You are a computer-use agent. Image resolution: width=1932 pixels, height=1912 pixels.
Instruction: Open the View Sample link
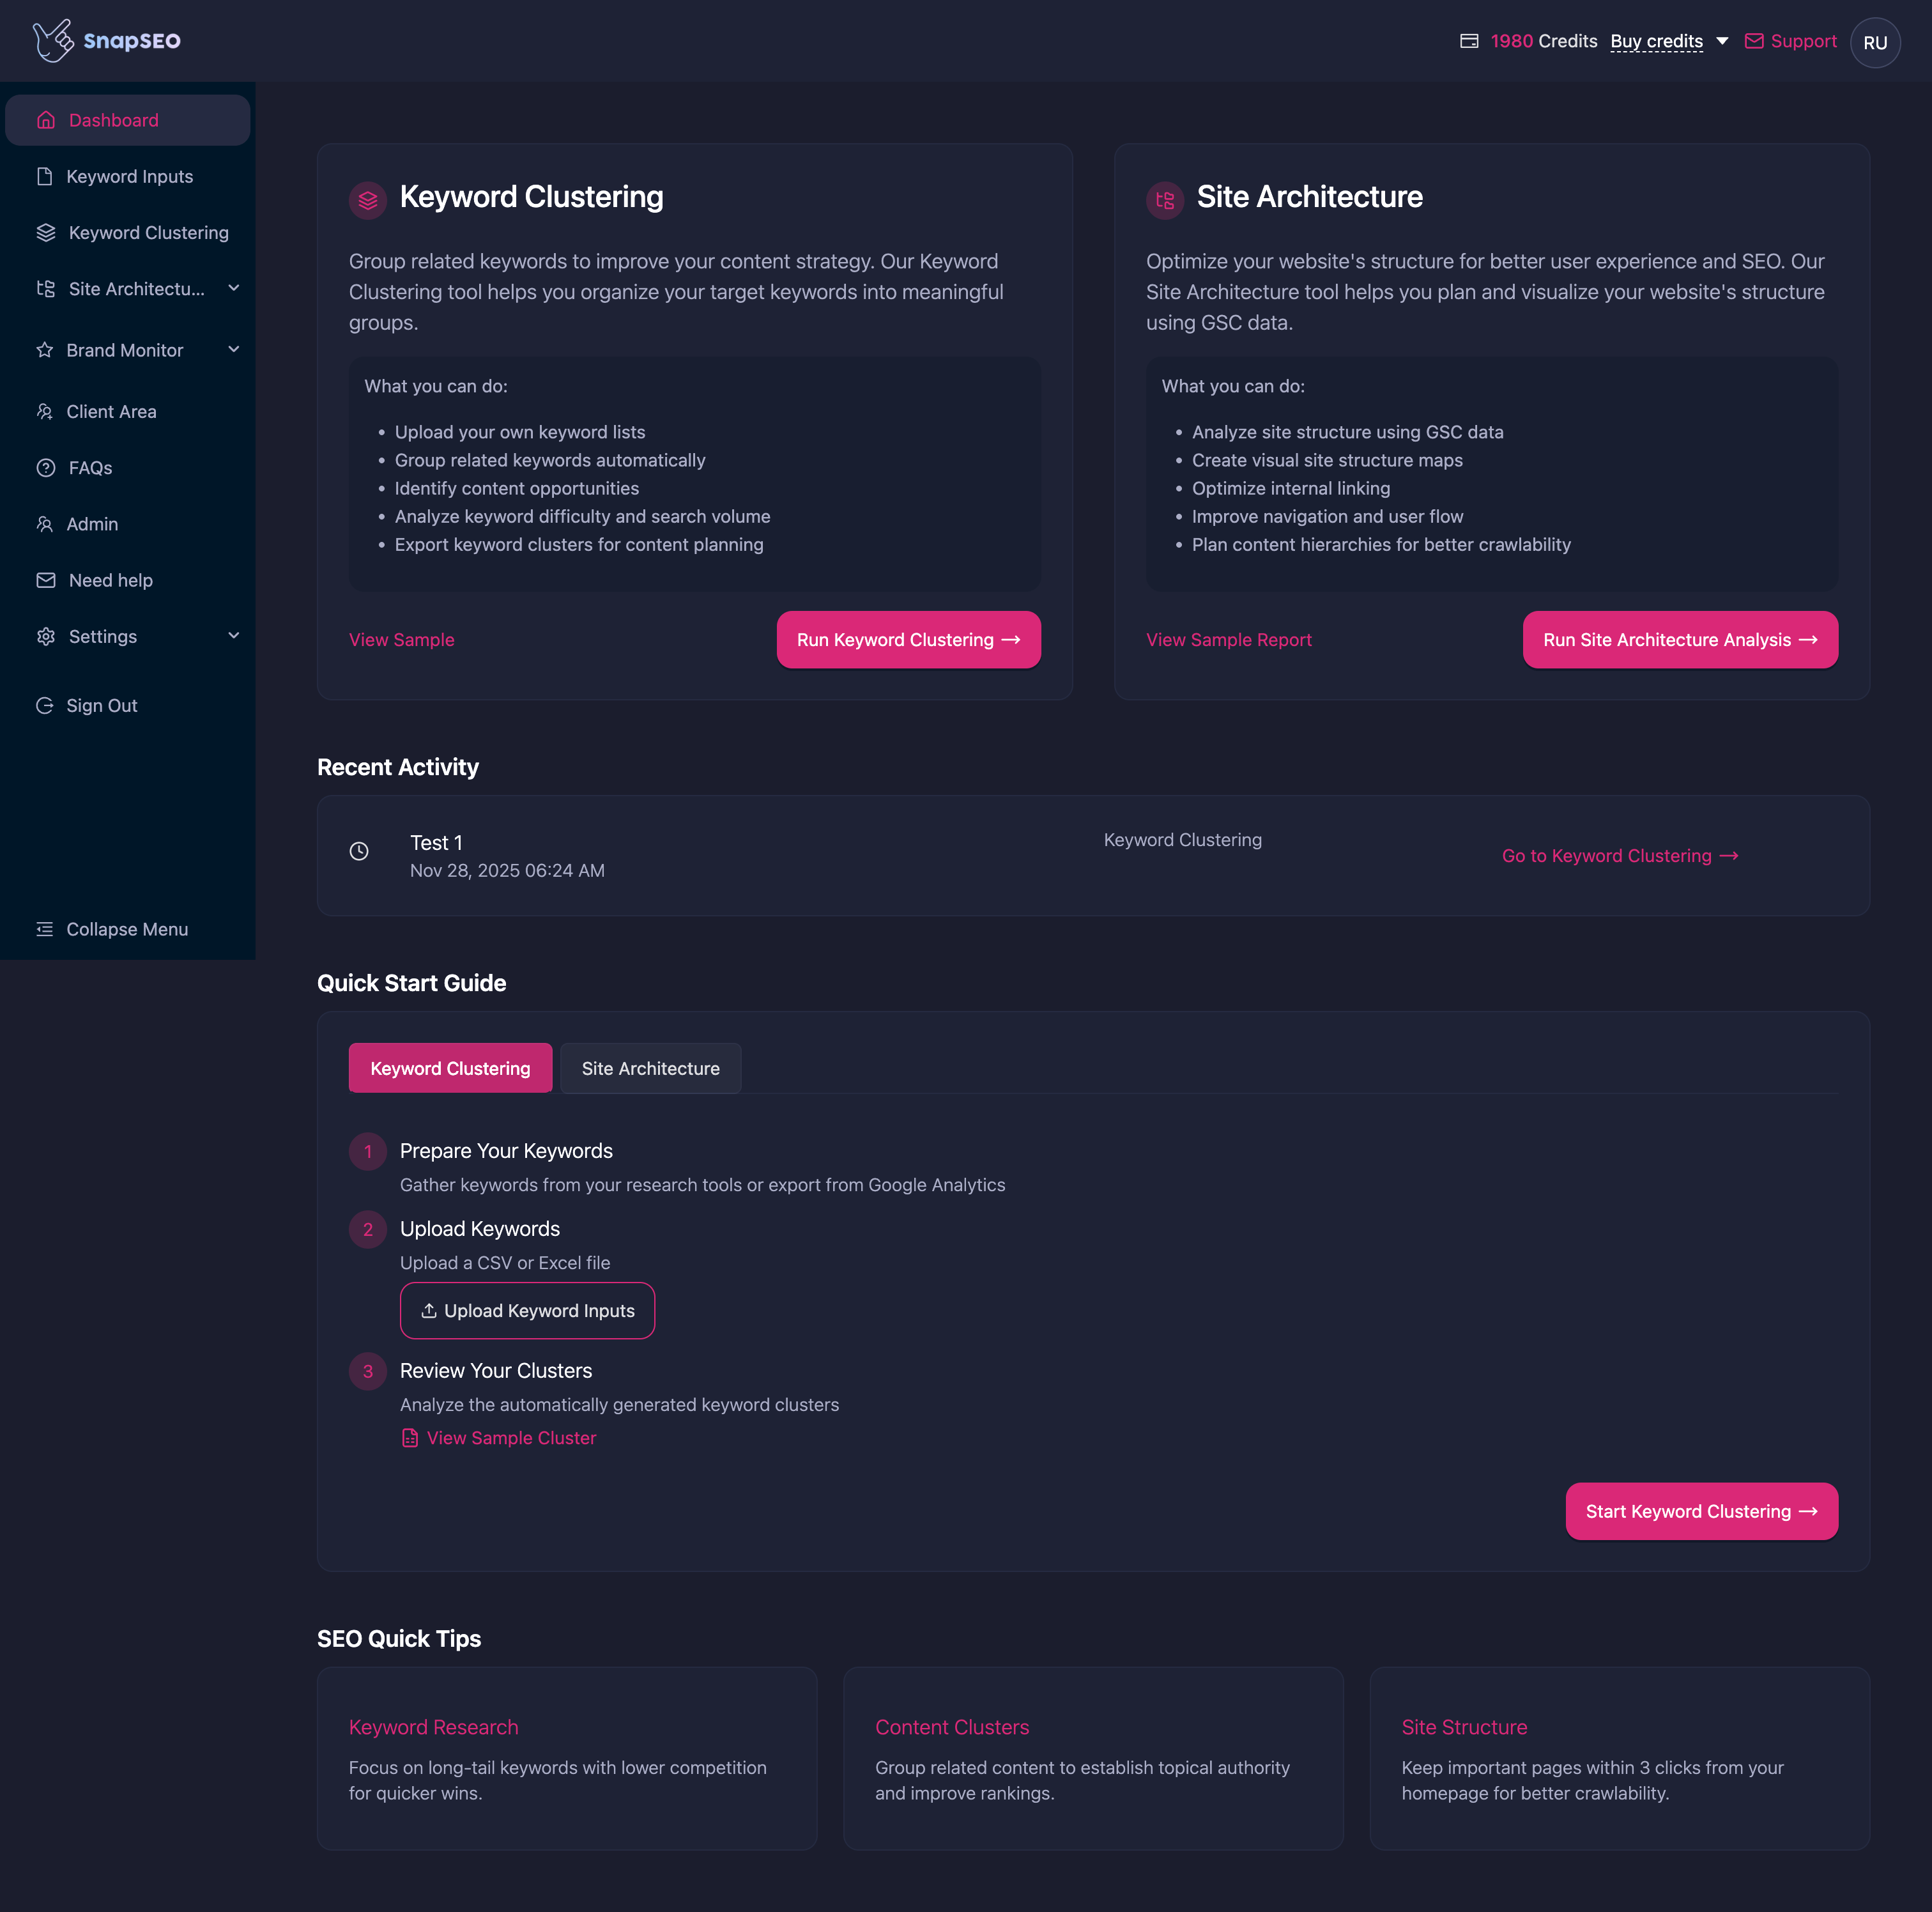click(x=401, y=640)
